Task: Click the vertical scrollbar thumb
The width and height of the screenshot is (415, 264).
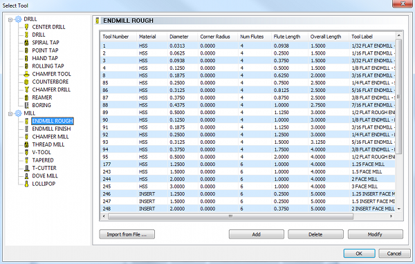Action: click(x=399, y=97)
